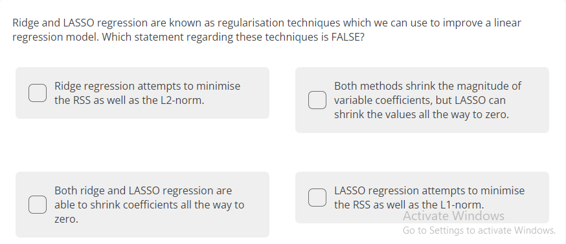Click the 'Go to Settings to activate Windows.' text
This screenshot has height=244, width=566.
click(x=479, y=230)
